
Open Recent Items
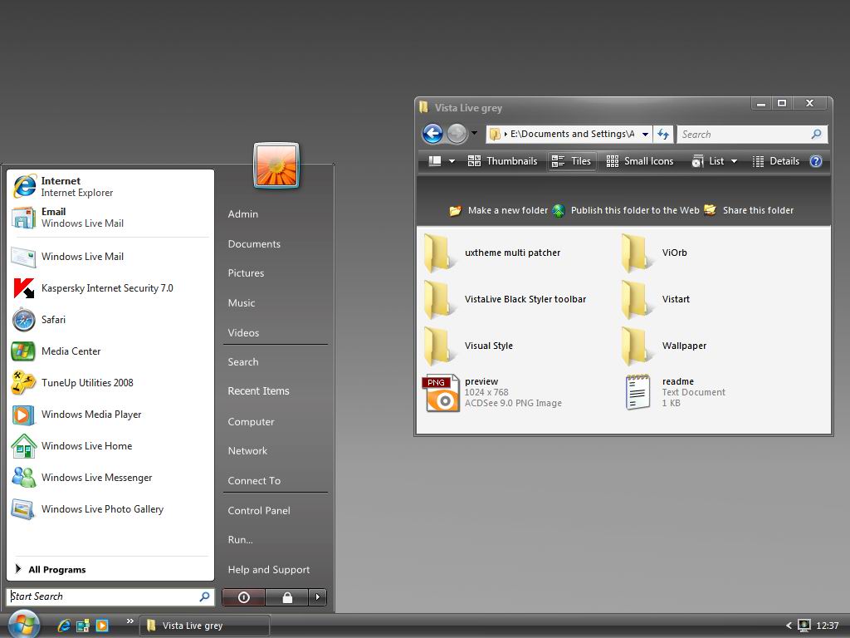259,391
